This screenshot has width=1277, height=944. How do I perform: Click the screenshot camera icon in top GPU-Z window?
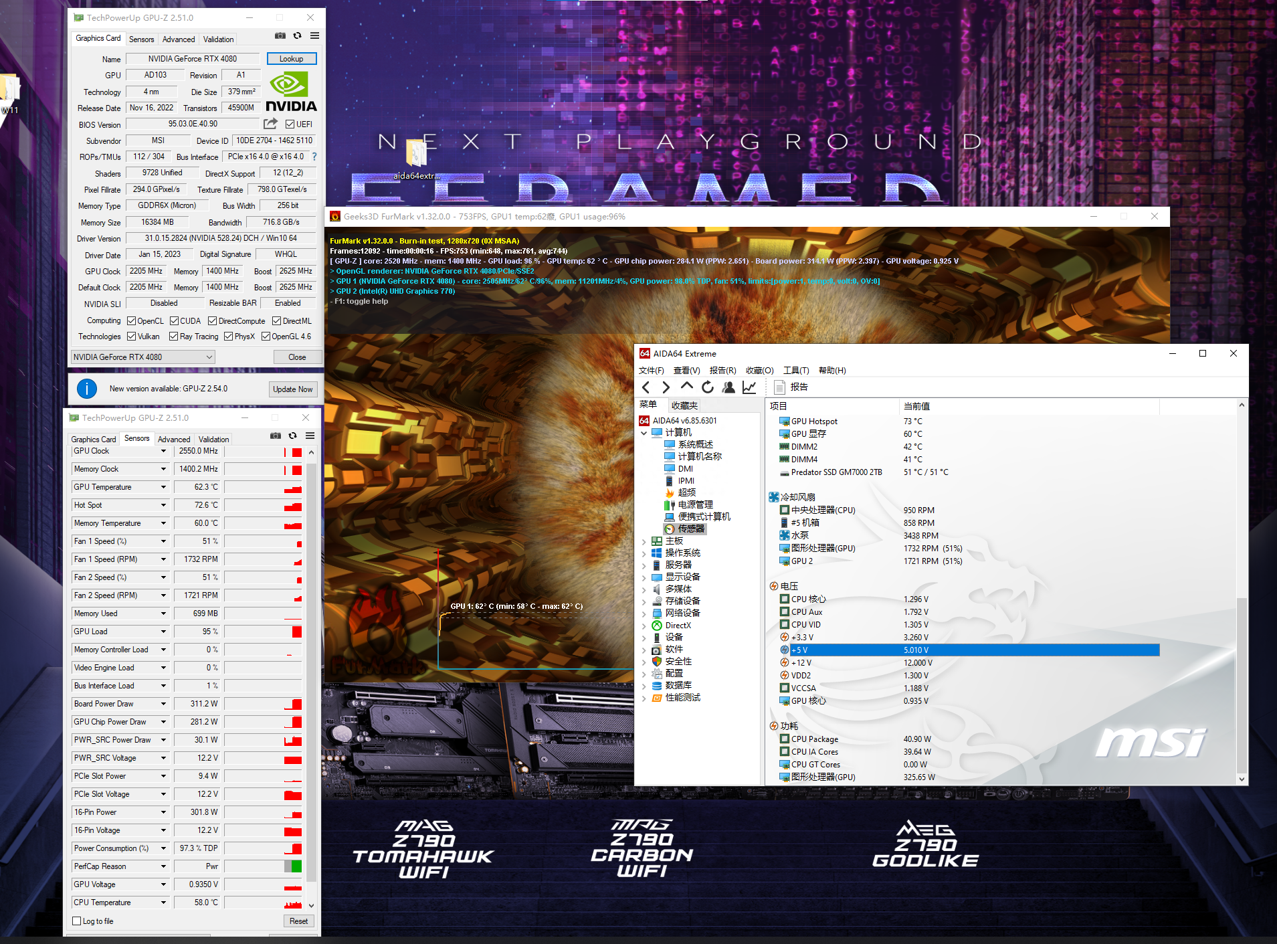(280, 36)
